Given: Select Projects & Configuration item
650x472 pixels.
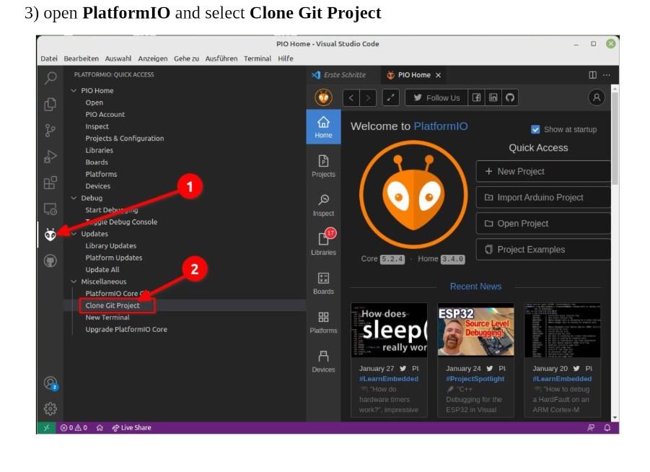Looking at the screenshot, I should pyautogui.click(x=124, y=138).
